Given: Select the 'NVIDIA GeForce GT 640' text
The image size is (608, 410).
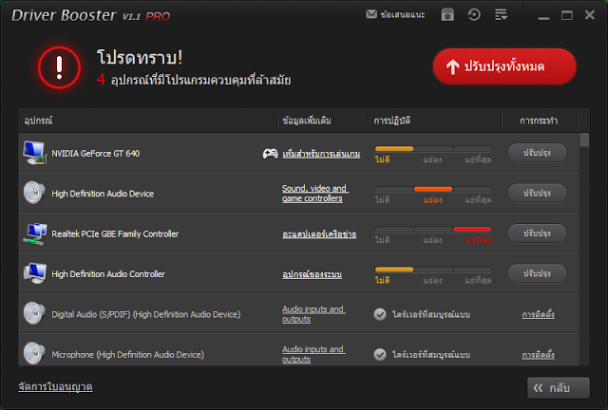Looking at the screenshot, I should [x=95, y=154].
